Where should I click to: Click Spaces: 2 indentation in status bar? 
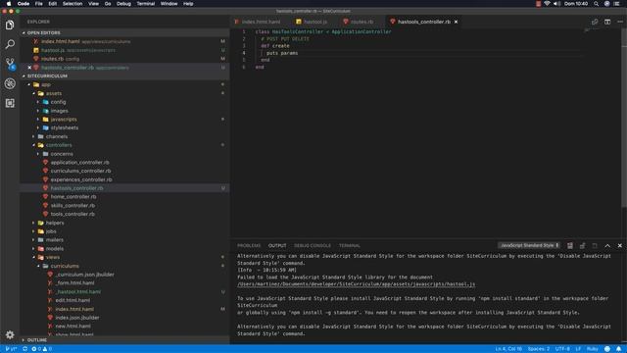[x=539, y=349]
